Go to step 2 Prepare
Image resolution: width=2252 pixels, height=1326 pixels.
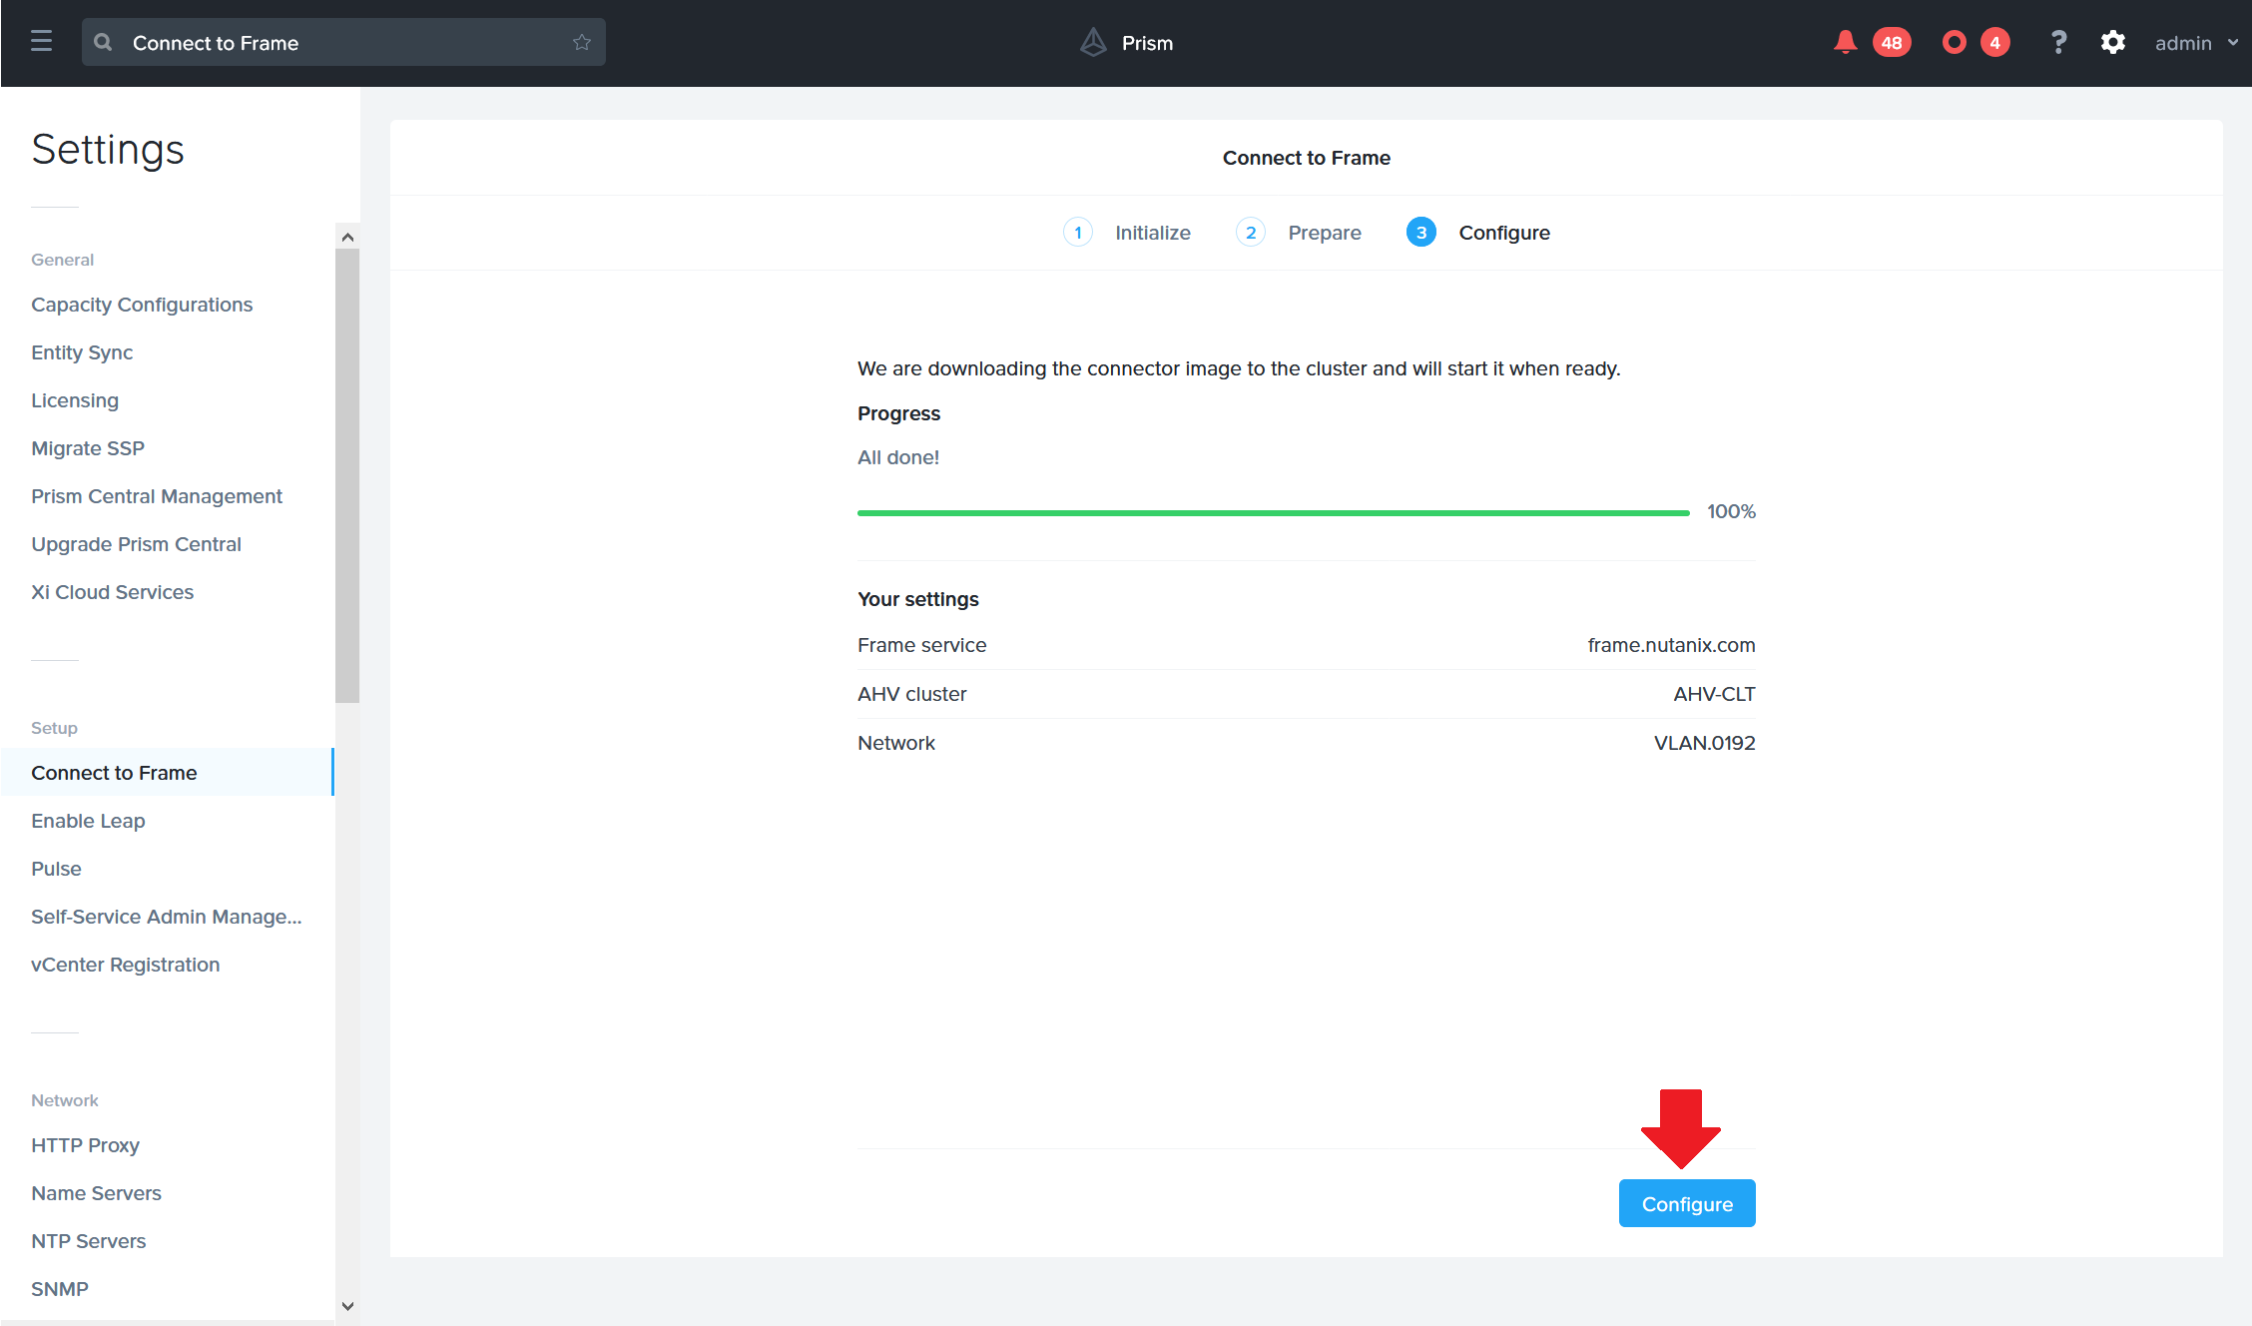click(x=1299, y=233)
